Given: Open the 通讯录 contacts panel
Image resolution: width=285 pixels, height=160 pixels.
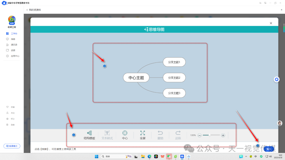Looking at the screenshot, I should click(x=12, y=44).
